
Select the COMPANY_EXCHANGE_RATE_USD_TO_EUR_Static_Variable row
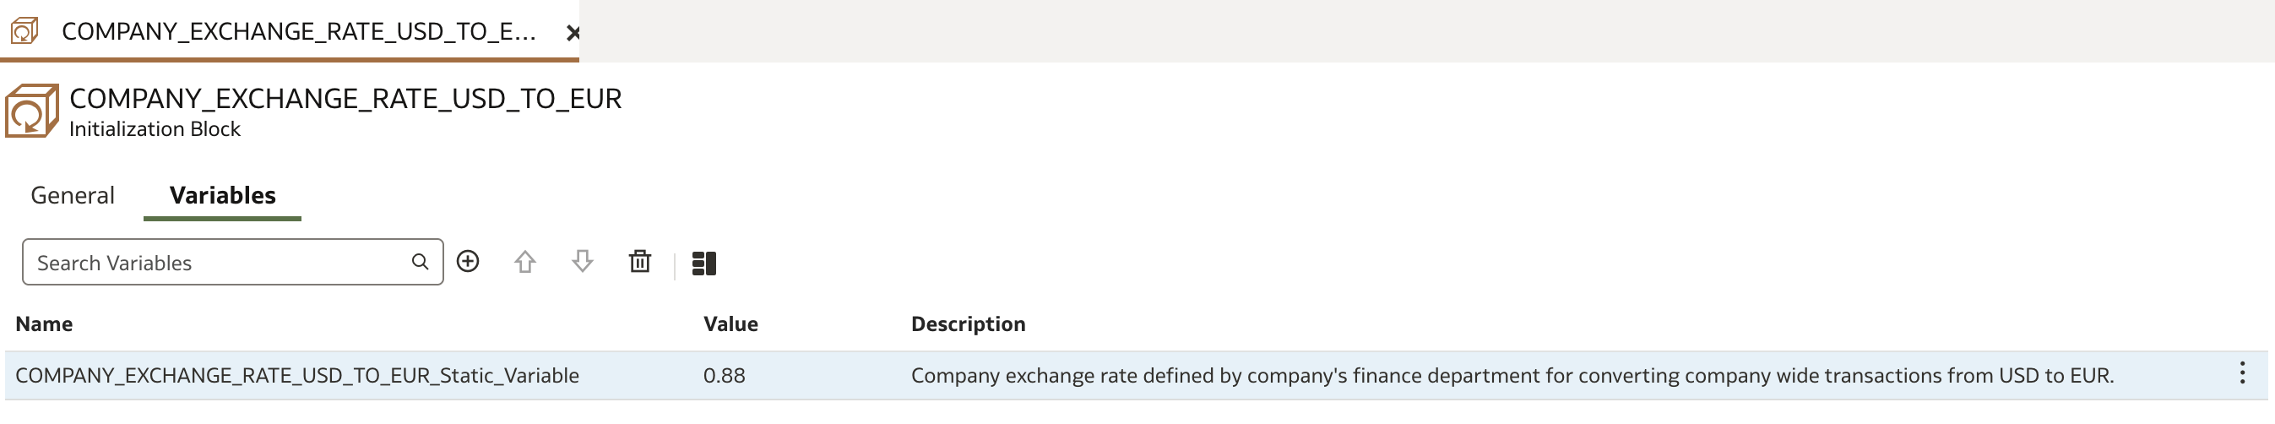pyautogui.click(x=1136, y=375)
